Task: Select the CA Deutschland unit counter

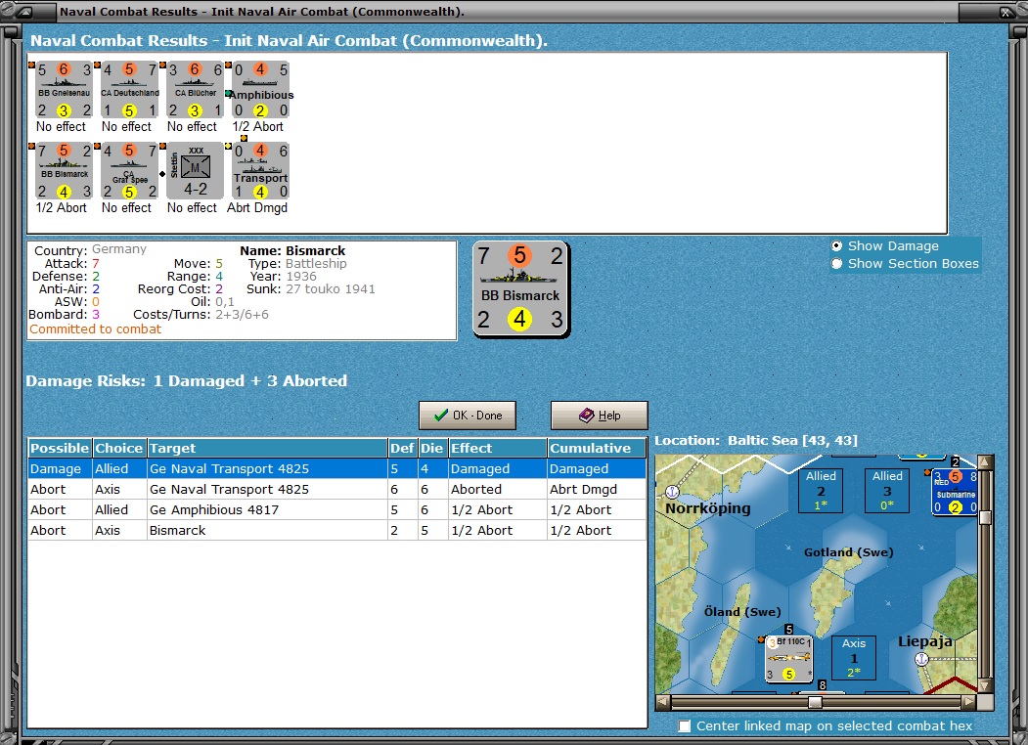Action: (129, 90)
